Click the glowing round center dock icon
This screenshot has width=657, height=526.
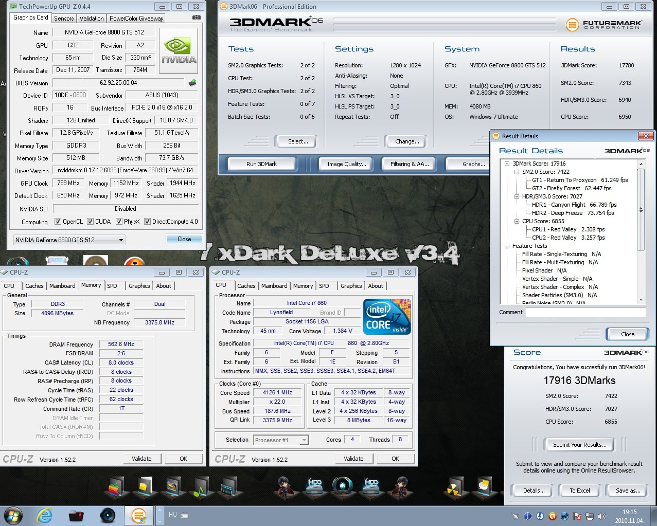coord(343,486)
